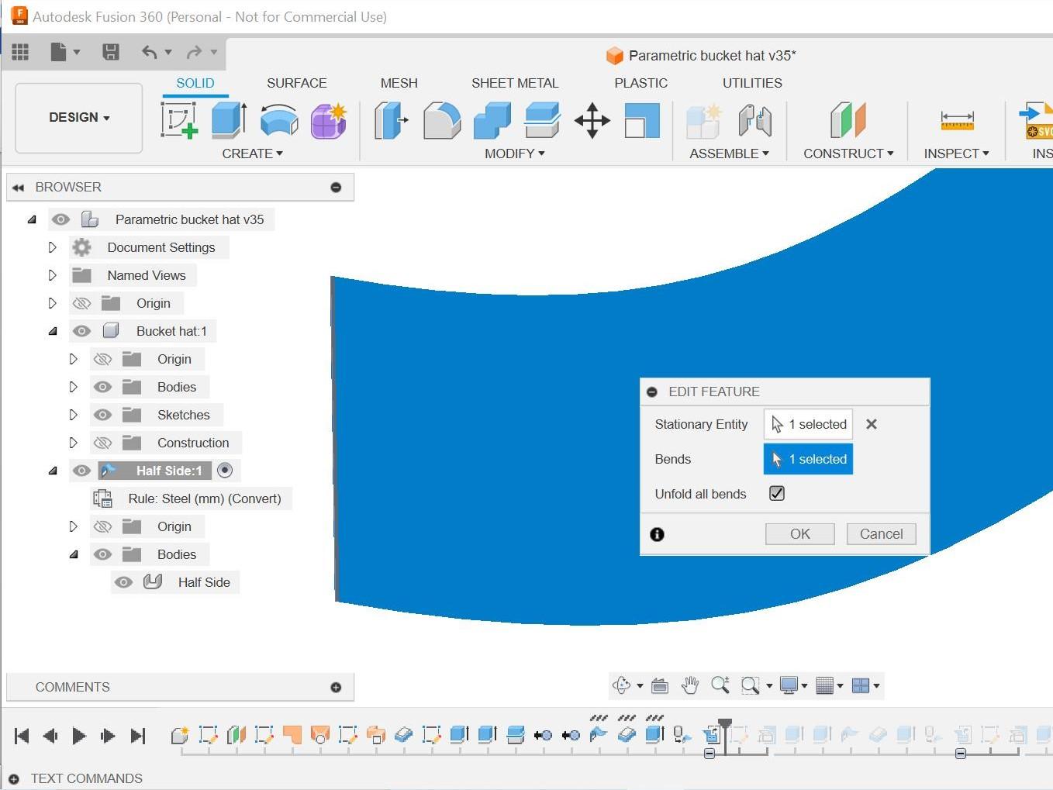Screen dimensions: 1053x790
Task: Switch to the MESH tab
Action: click(x=399, y=83)
